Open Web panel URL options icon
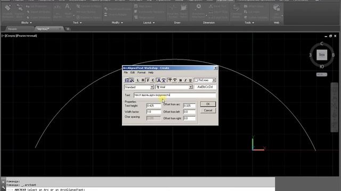 coord(277,11)
